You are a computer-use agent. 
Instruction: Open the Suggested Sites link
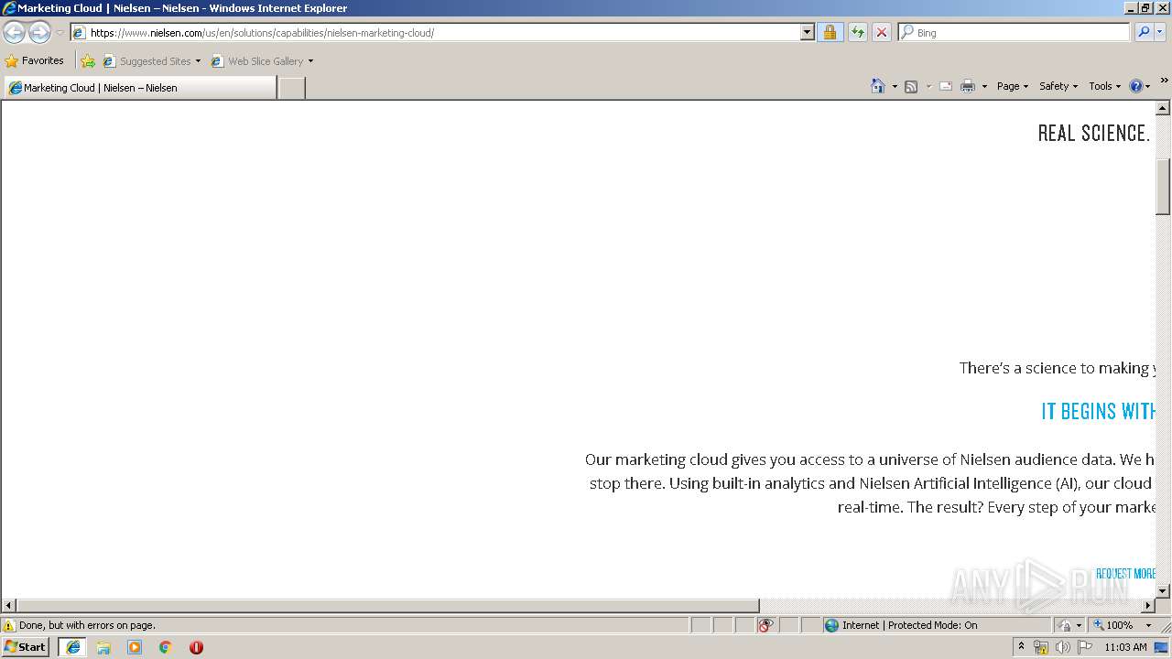click(x=151, y=61)
